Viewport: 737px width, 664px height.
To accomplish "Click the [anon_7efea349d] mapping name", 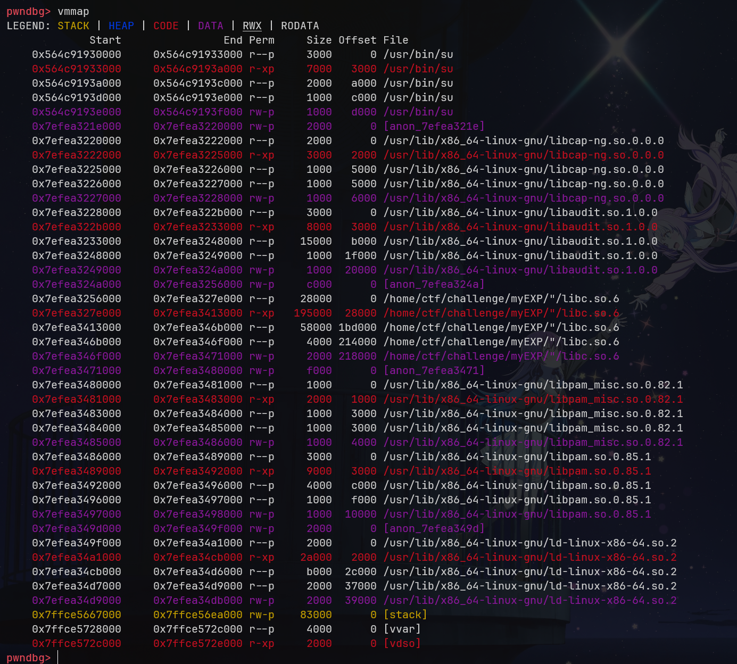I will click(x=434, y=528).
